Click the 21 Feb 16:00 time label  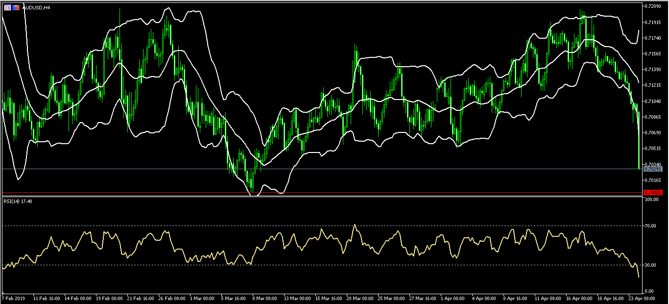coord(141,298)
